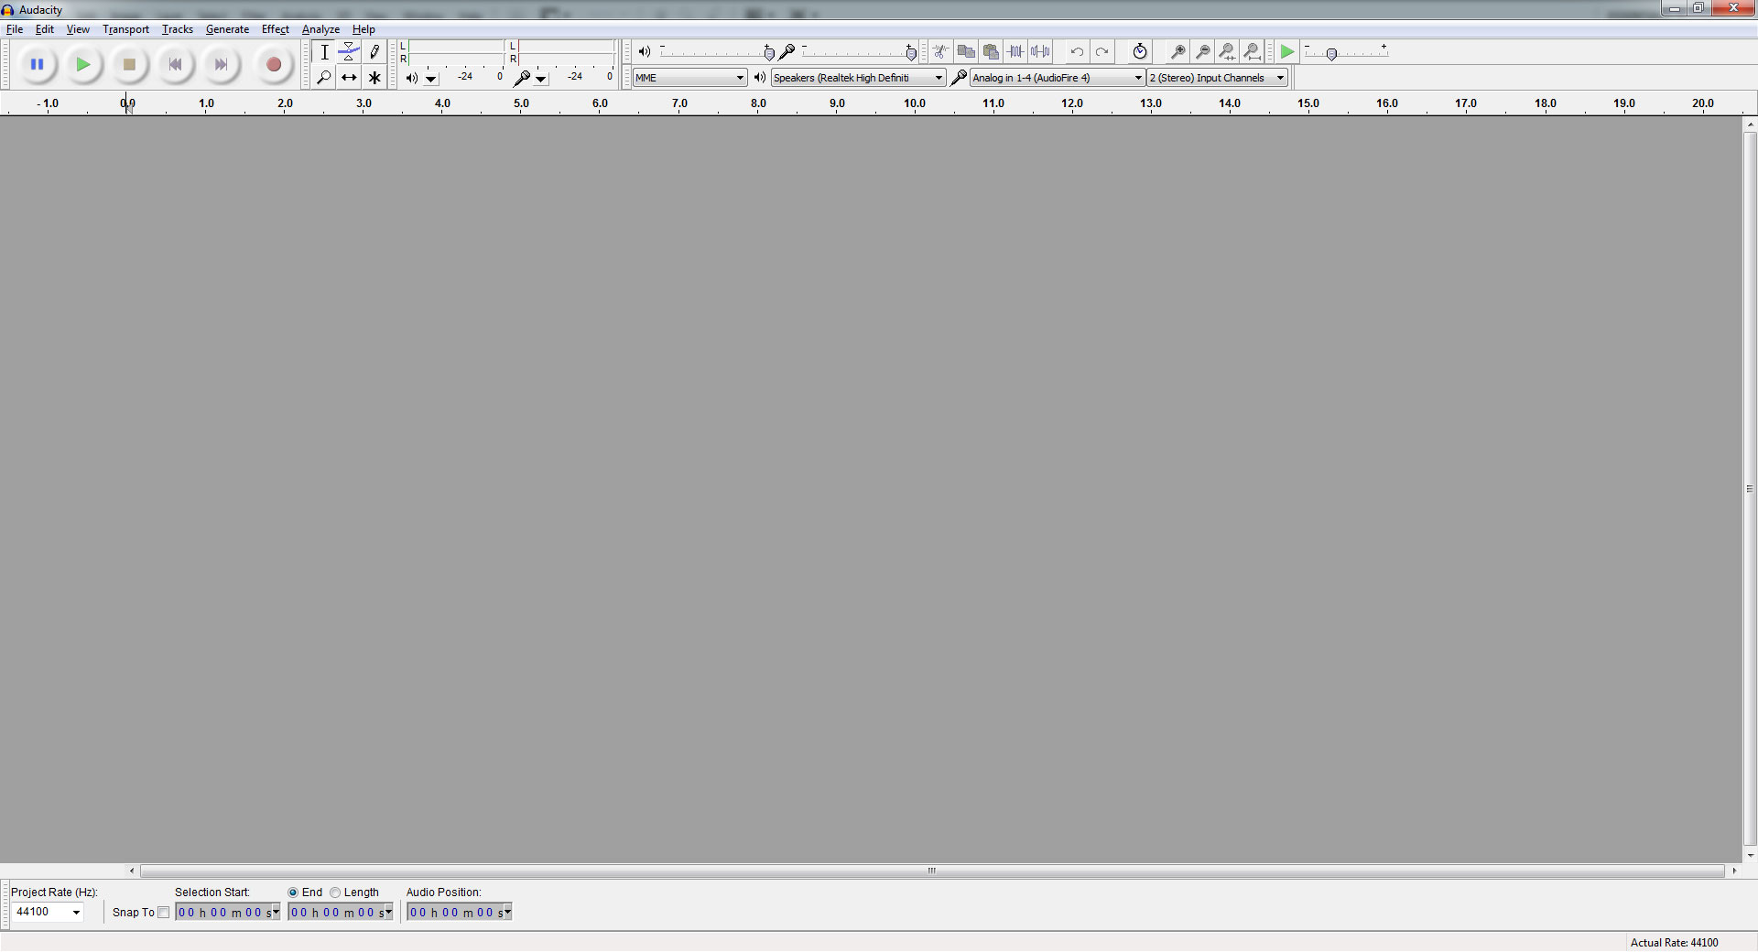Open the File menu
Image resolution: width=1758 pixels, height=952 pixels.
coord(15,29)
